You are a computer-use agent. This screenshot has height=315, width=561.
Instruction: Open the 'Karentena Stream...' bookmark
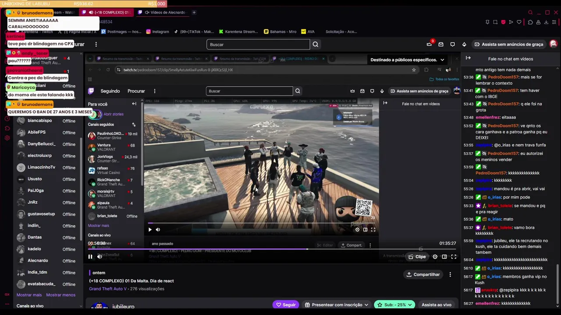point(238,31)
